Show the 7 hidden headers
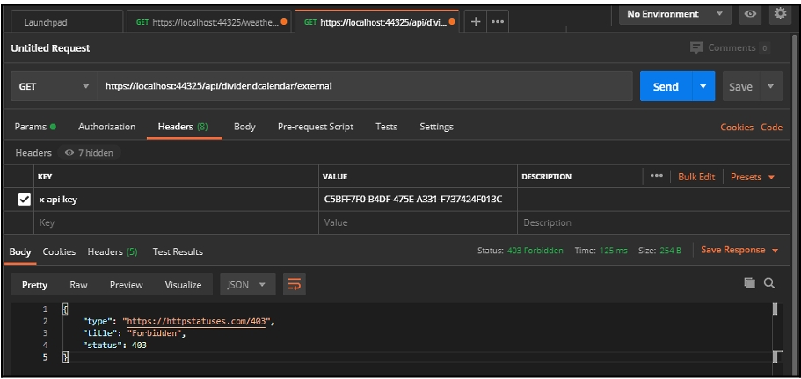801x379 pixels. (x=89, y=153)
